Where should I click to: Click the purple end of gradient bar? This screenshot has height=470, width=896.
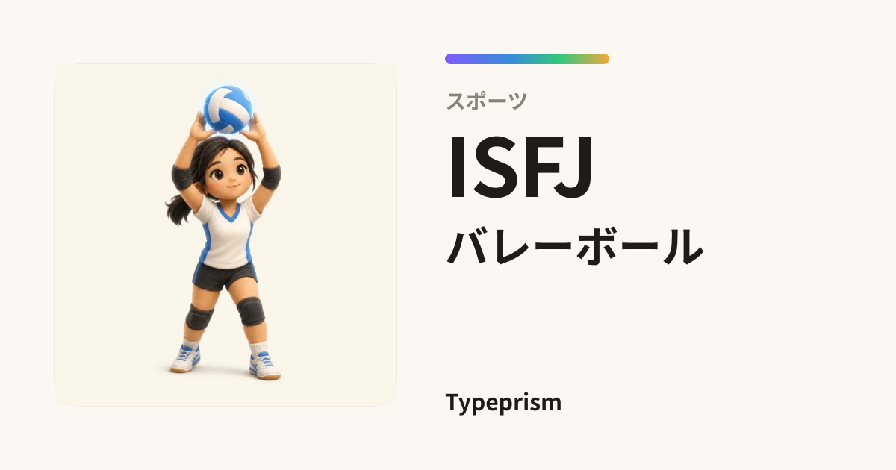tap(452, 59)
